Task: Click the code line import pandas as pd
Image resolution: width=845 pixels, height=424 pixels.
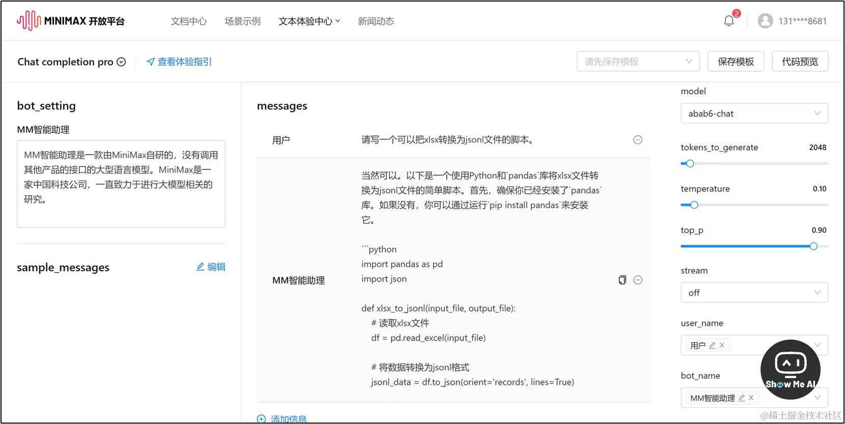Action: coord(402,264)
